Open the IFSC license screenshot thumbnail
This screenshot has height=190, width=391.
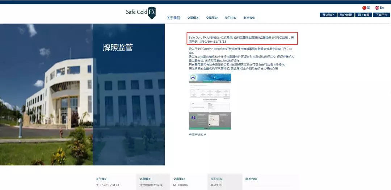click(x=210, y=101)
